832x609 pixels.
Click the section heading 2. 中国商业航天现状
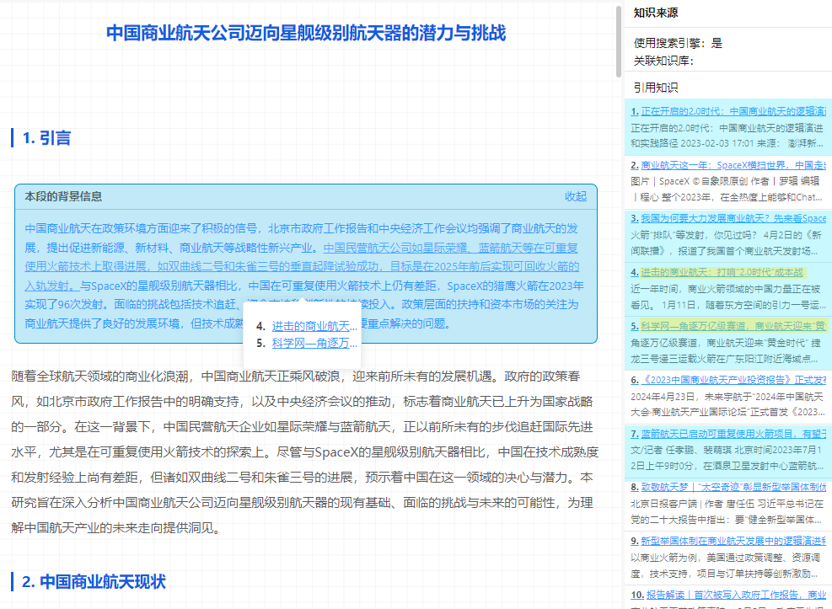pos(89,582)
